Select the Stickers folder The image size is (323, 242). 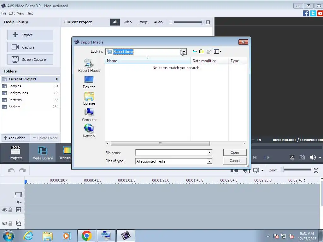30,107
